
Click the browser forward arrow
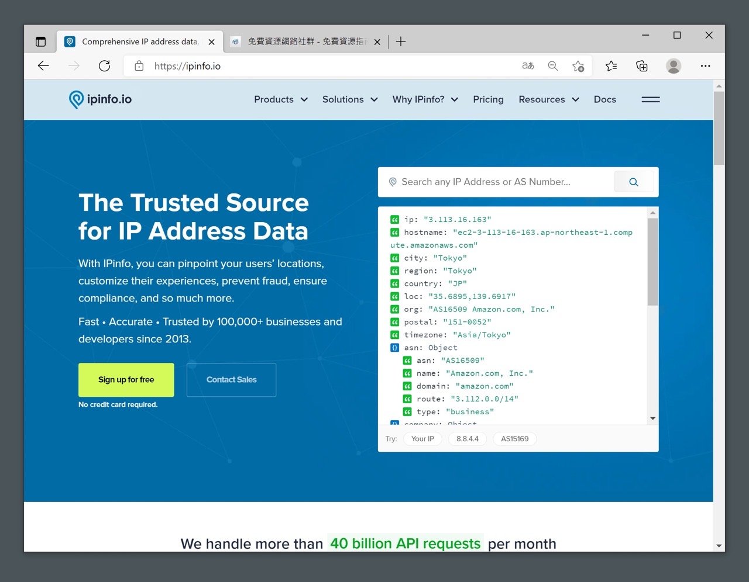coord(74,66)
